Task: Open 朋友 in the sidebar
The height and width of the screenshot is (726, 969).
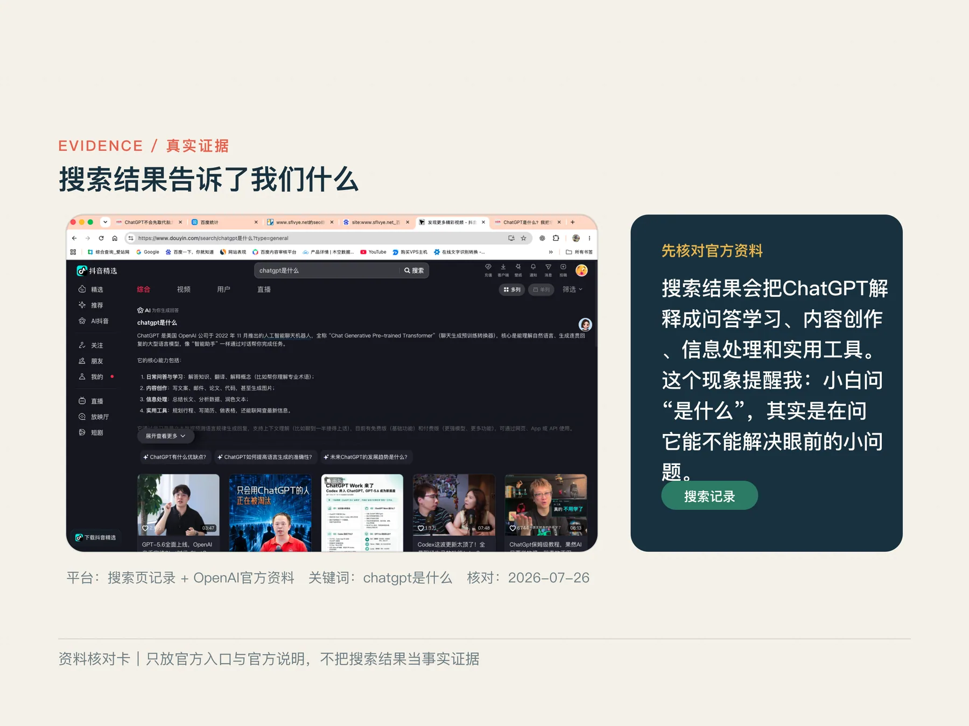Action: point(91,361)
